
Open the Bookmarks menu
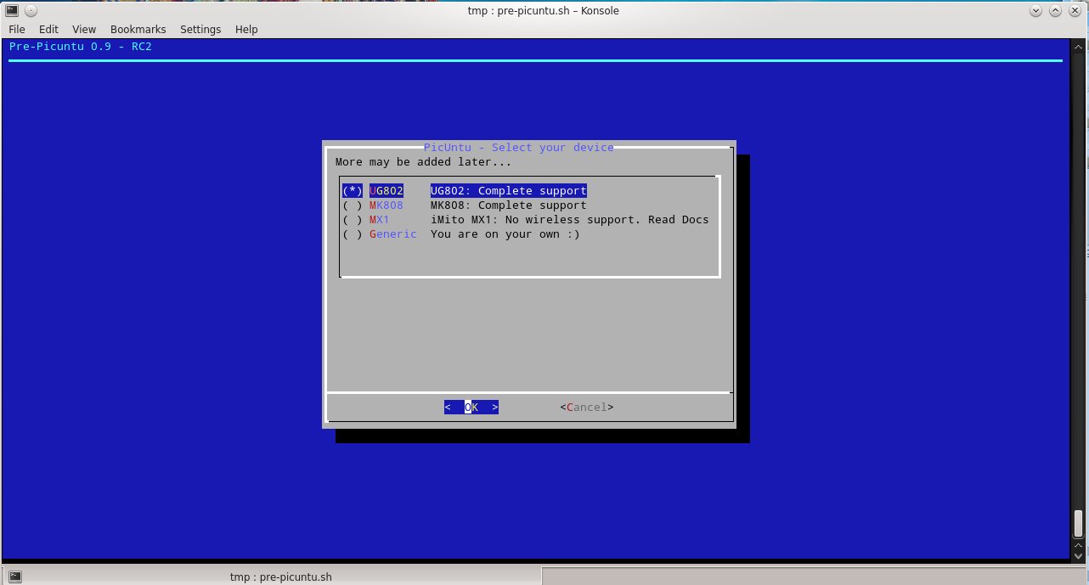[x=138, y=29]
